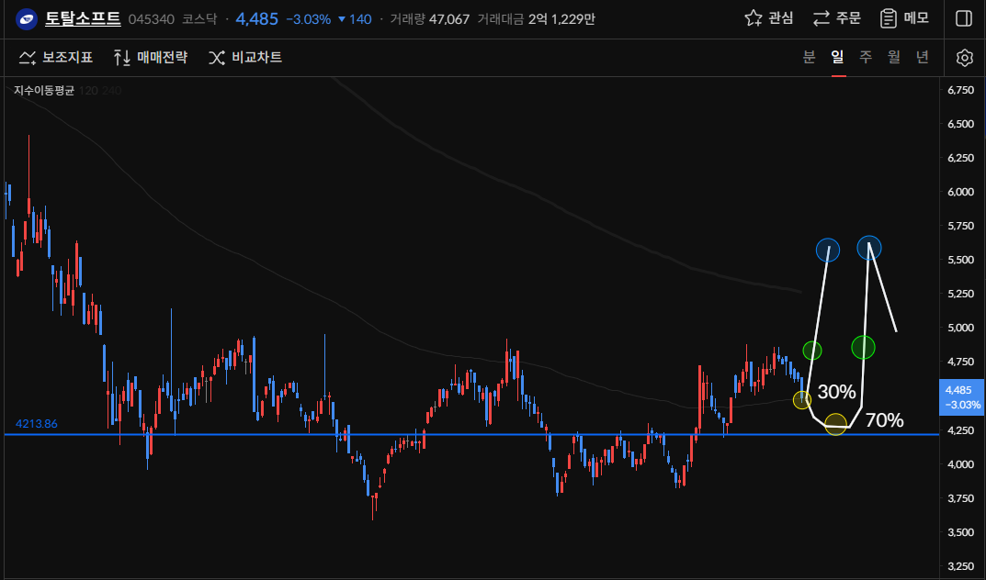Click the current price tag on the price axis
This screenshot has width=986, height=580.
[x=961, y=397]
